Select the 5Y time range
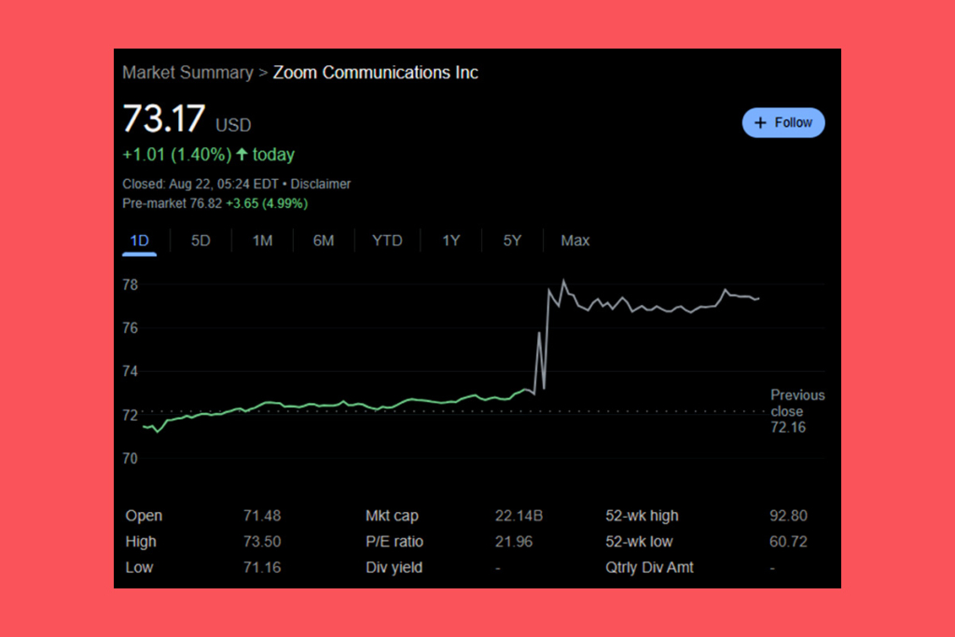Screen dimensions: 955x637 coord(511,241)
